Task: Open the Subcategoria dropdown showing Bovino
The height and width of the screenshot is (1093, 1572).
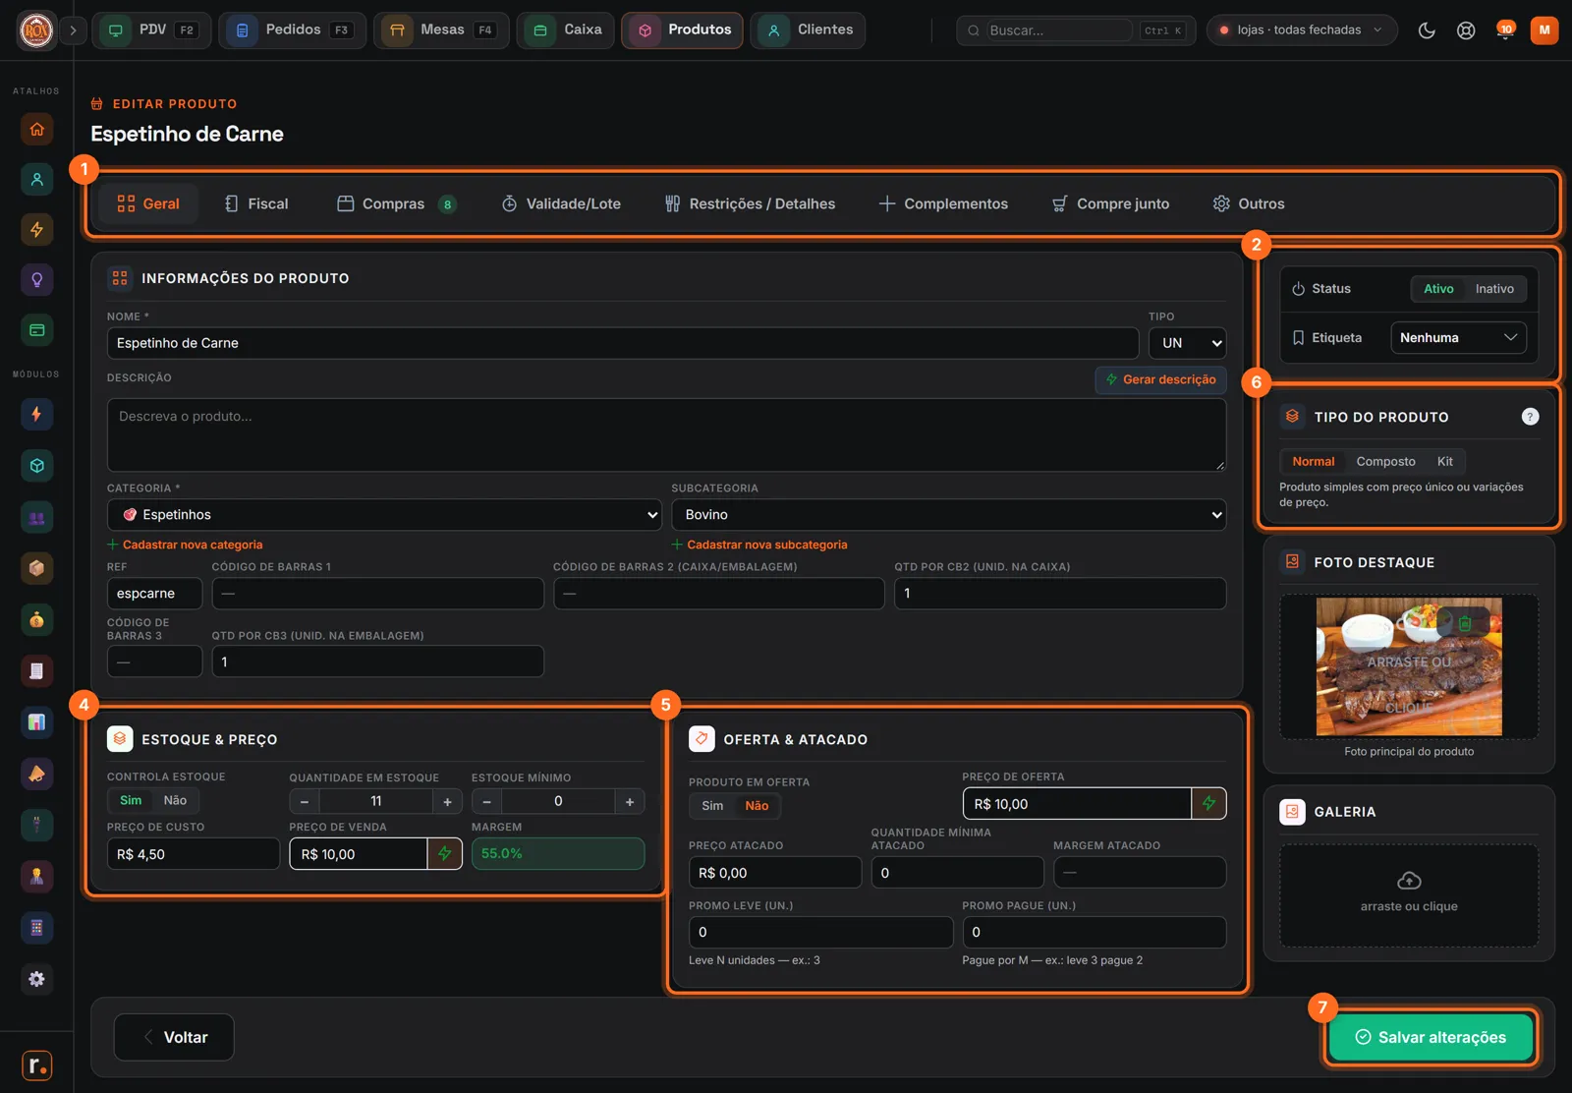Action: [949, 515]
